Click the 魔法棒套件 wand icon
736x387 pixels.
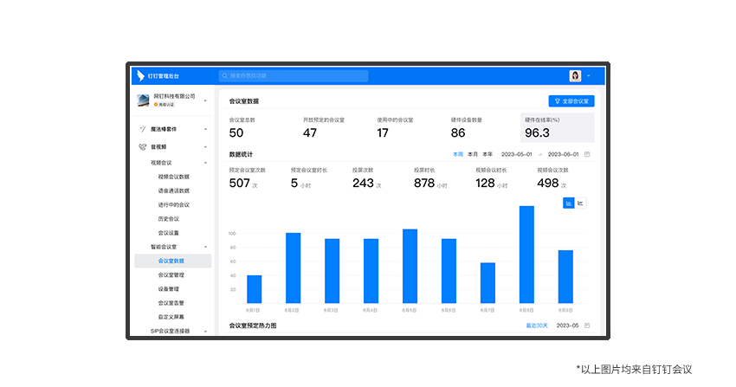[x=142, y=128]
